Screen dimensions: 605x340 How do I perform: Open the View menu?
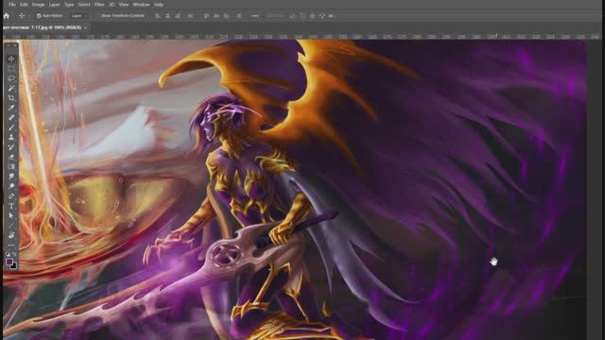click(x=124, y=5)
